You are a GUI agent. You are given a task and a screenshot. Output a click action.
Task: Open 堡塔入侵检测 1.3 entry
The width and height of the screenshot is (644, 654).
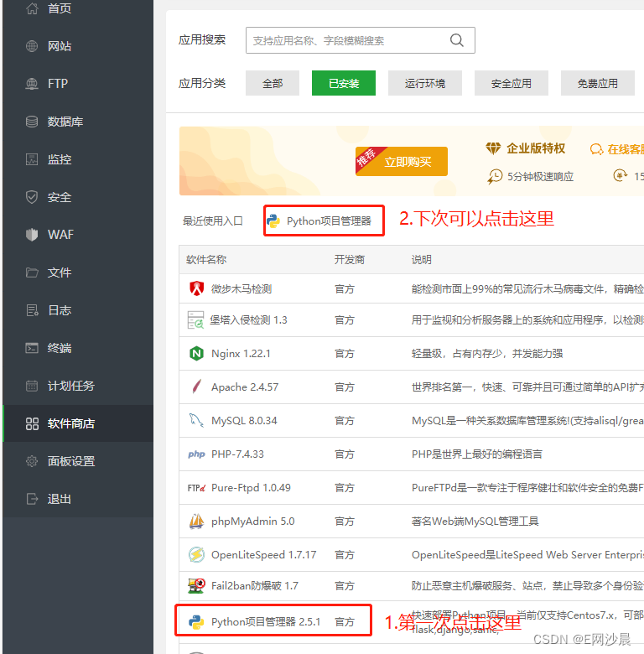pos(248,320)
